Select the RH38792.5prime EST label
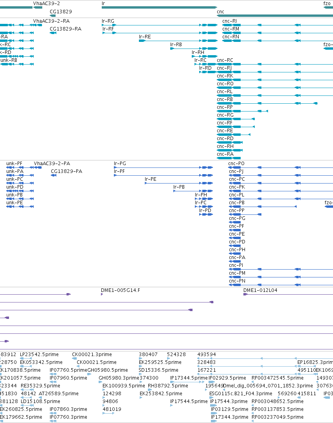This screenshot has width=333, height=423. coord(168,386)
